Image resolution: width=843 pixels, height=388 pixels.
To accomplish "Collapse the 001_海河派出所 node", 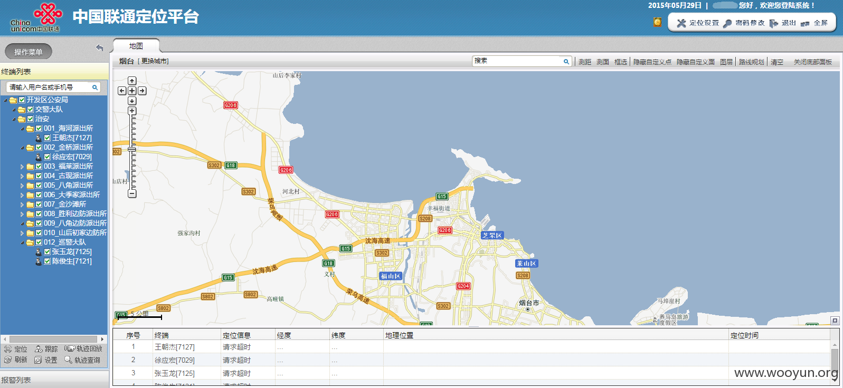I will [x=22, y=129].
